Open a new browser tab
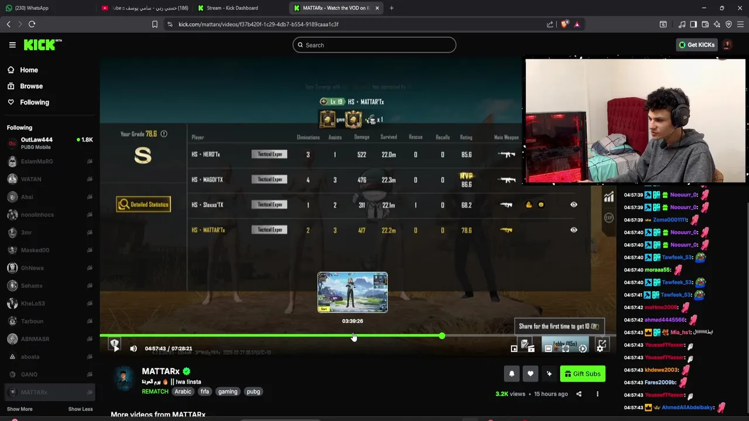The width and height of the screenshot is (749, 421). [391, 8]
